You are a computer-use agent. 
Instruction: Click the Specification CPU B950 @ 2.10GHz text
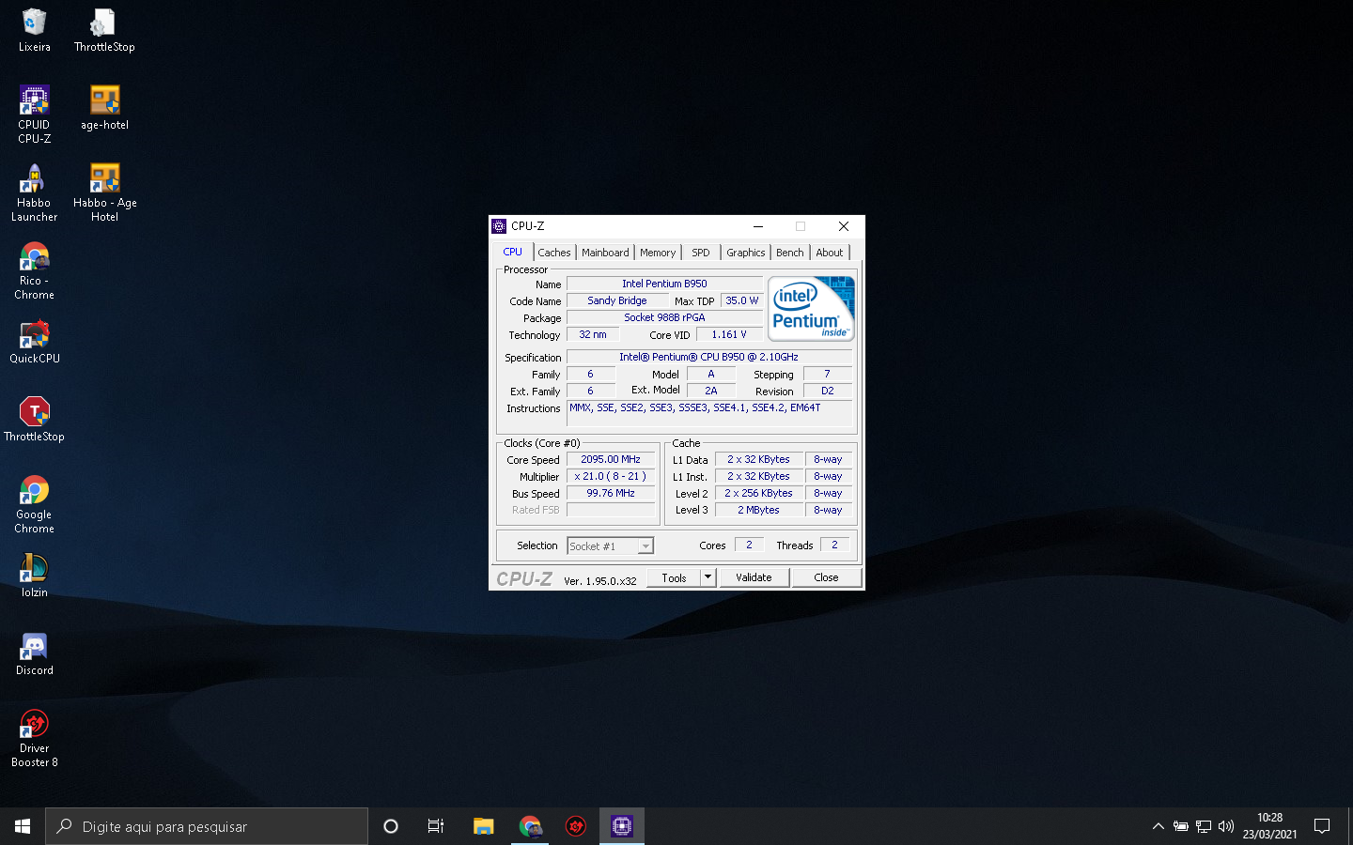coord(709,357)
